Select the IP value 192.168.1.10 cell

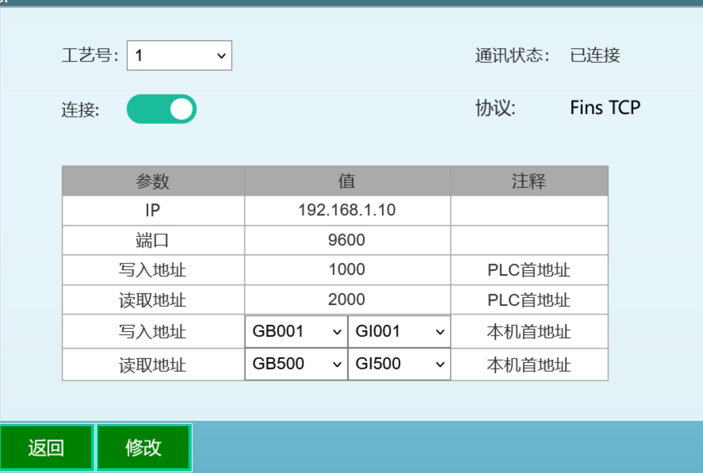(x=346, y=210)
